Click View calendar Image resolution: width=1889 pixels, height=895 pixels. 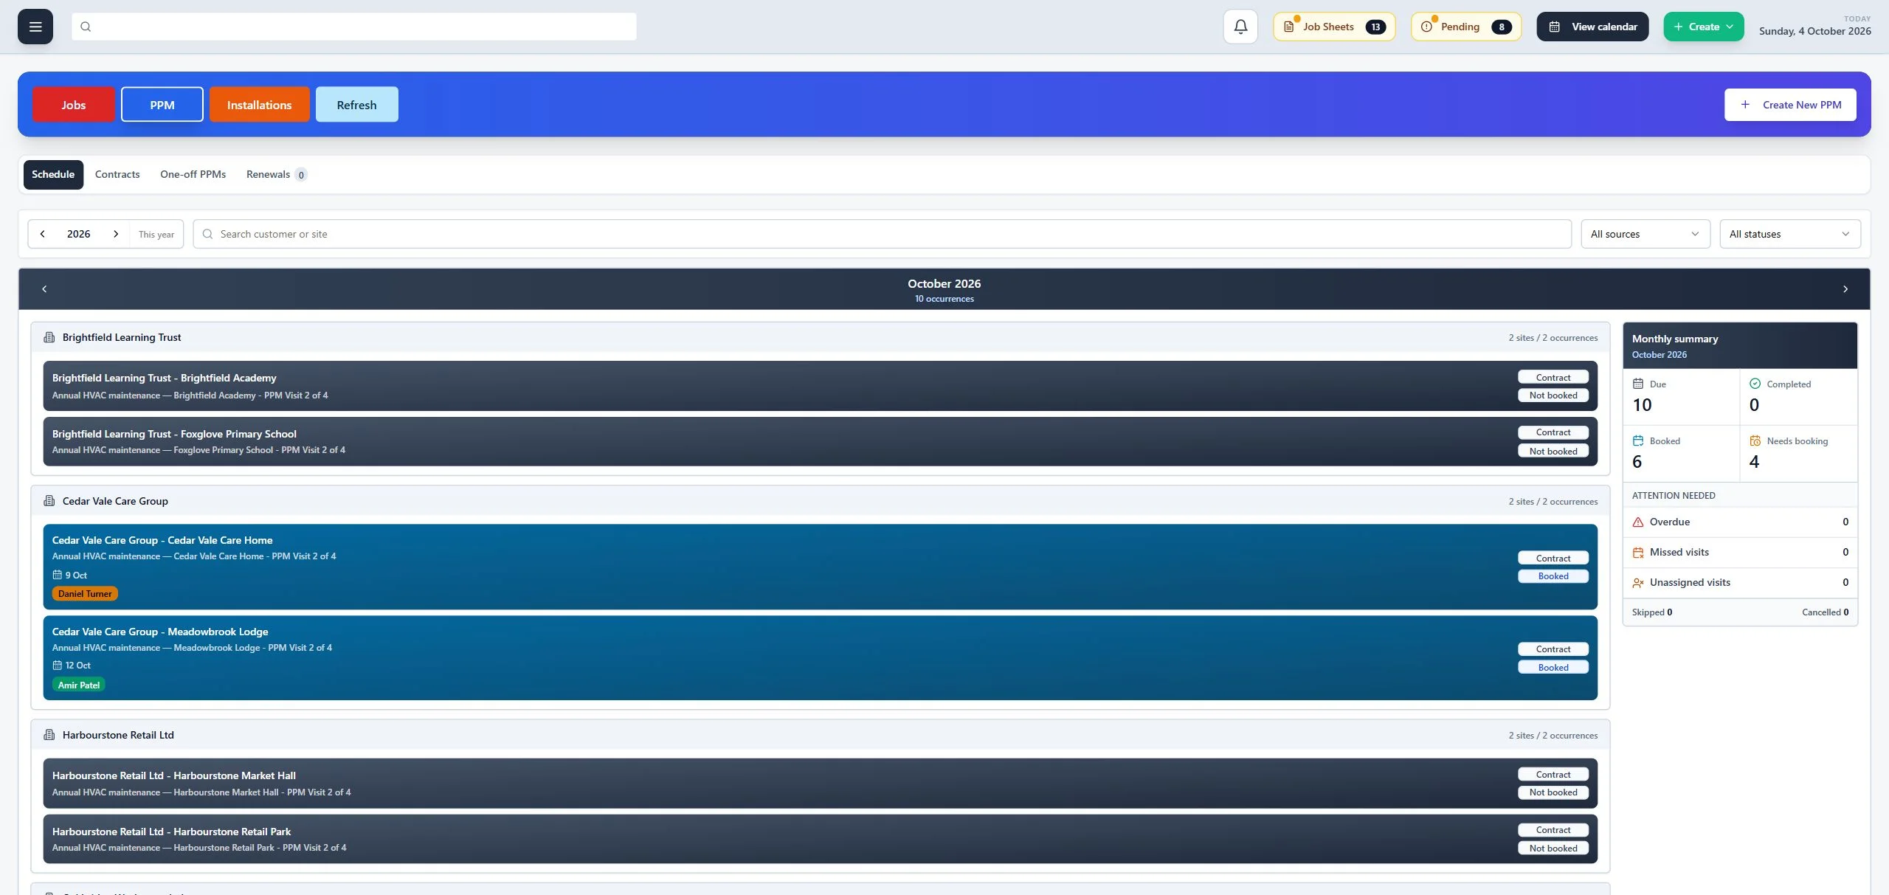click(x=1592, y=27)
